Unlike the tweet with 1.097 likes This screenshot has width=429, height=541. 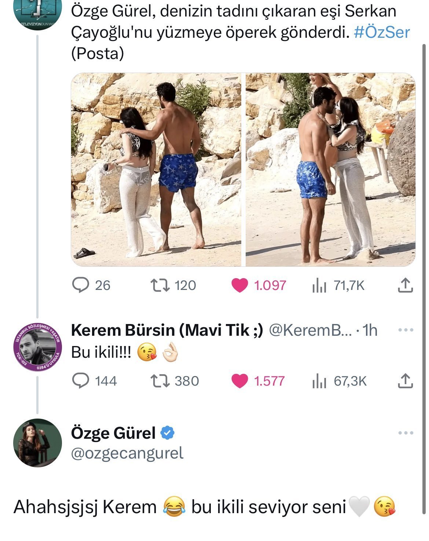click(239, 285)
